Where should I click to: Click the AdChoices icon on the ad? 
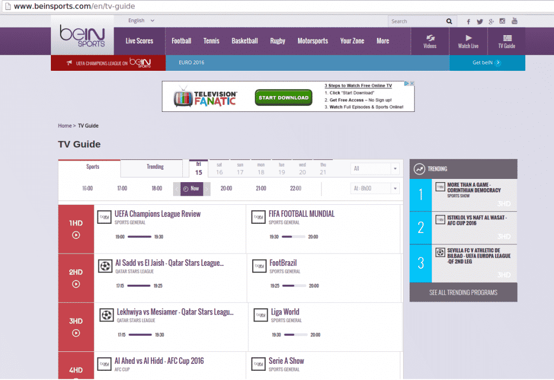click(407, 84)
